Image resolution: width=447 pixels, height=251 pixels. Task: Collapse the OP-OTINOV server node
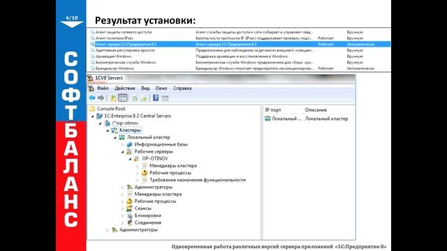click(131, 159)
